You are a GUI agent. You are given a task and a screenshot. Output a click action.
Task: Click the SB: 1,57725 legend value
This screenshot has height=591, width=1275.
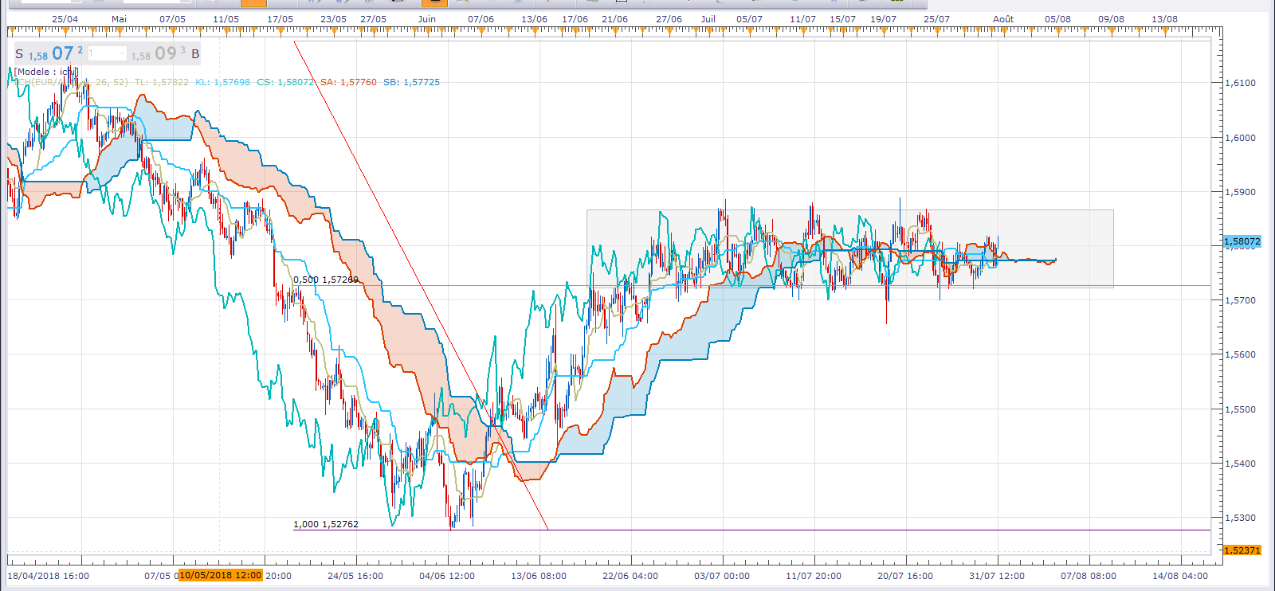[x=411, y=82]
